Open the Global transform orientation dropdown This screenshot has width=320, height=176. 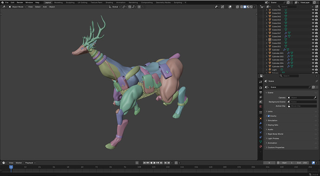pyautogui.click(x=115, y=7)
